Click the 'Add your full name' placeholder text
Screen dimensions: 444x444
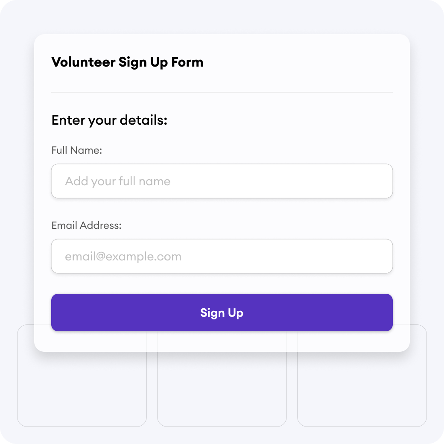tap(117, 181)
